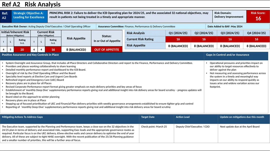Click the 'Current Risk (After Mitigation)' header
Screen dimensions: 270x151
[x=46, y=33]
